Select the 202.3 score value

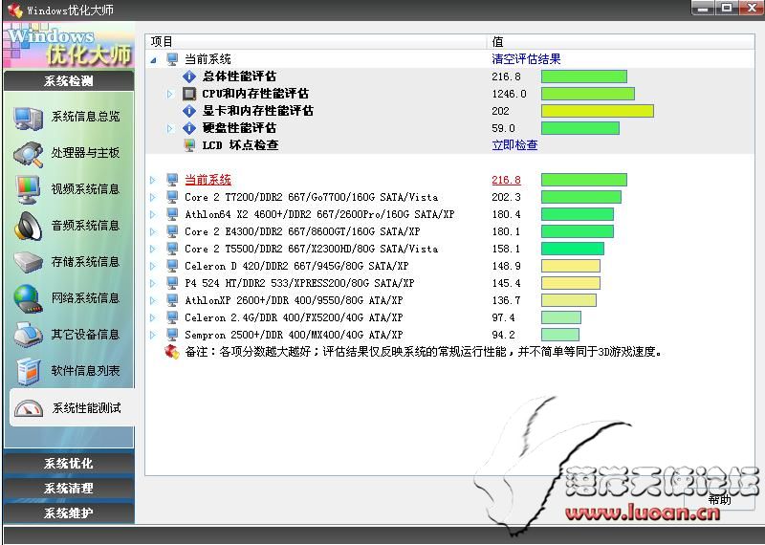[x=506, y=197]
